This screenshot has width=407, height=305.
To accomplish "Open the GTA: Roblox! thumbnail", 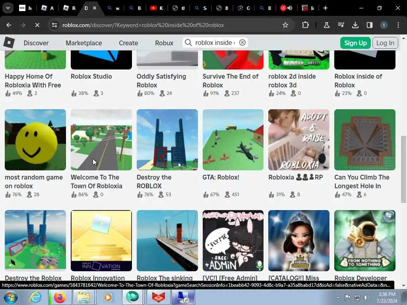I will (233, 139).
